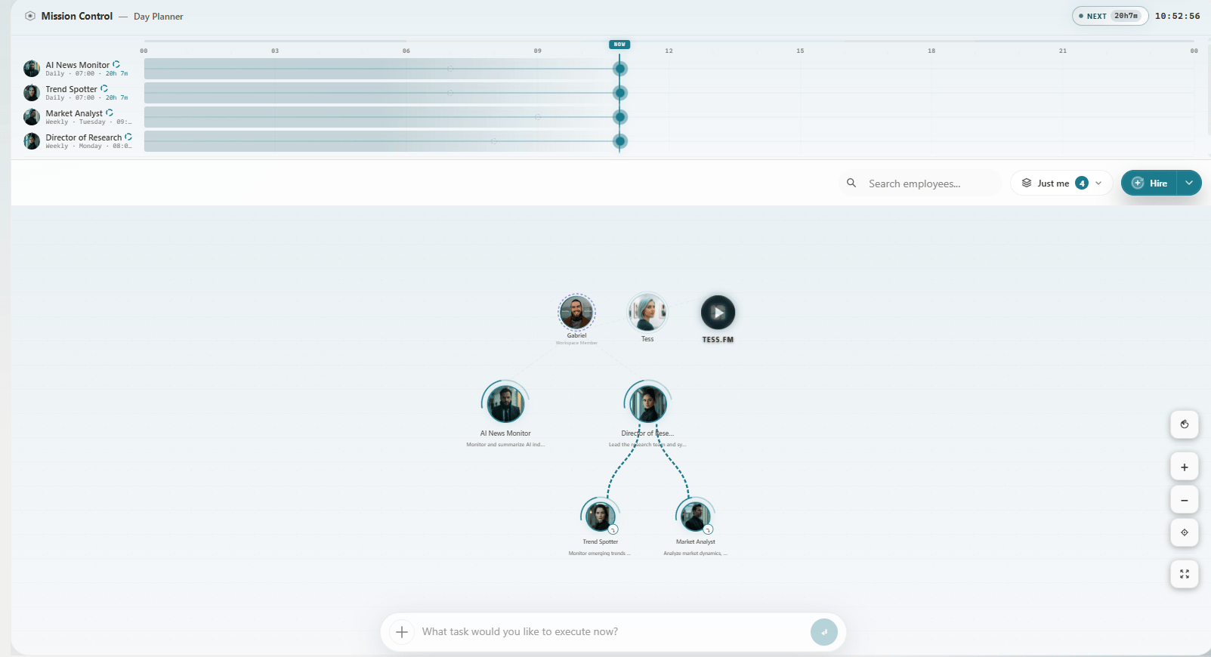The width and height of the screenshot is (1211, 657).
Task: Open Tess node in the org chart
Action: click(647, 312)
